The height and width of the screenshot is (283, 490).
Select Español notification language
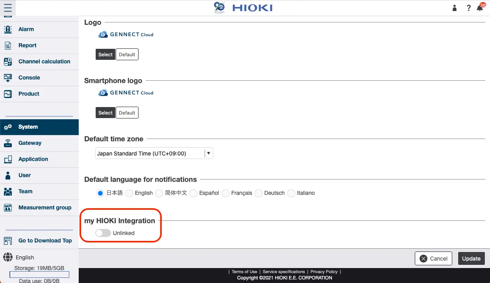pos(193,193)
